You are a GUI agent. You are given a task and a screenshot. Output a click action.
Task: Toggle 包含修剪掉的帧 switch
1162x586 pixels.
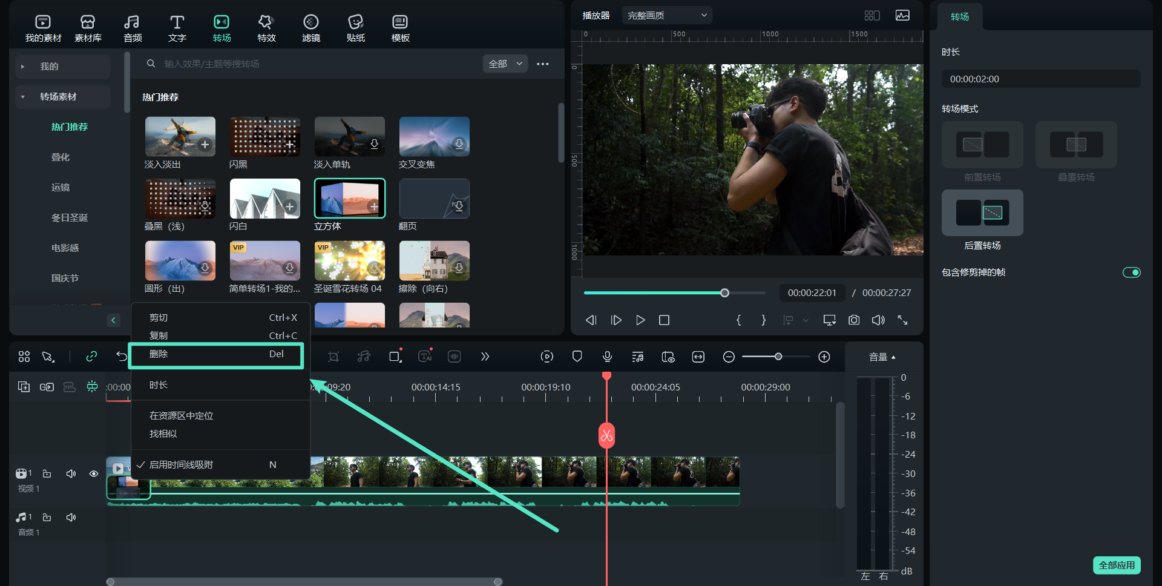click(x=1131, y=272)
